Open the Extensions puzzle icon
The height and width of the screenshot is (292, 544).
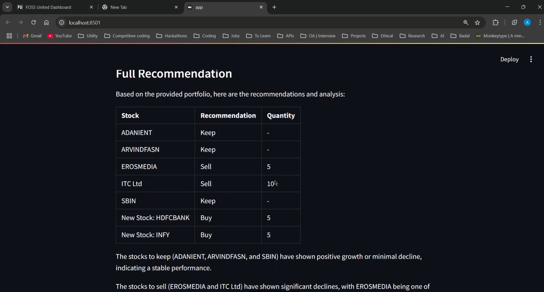(496, 23)
